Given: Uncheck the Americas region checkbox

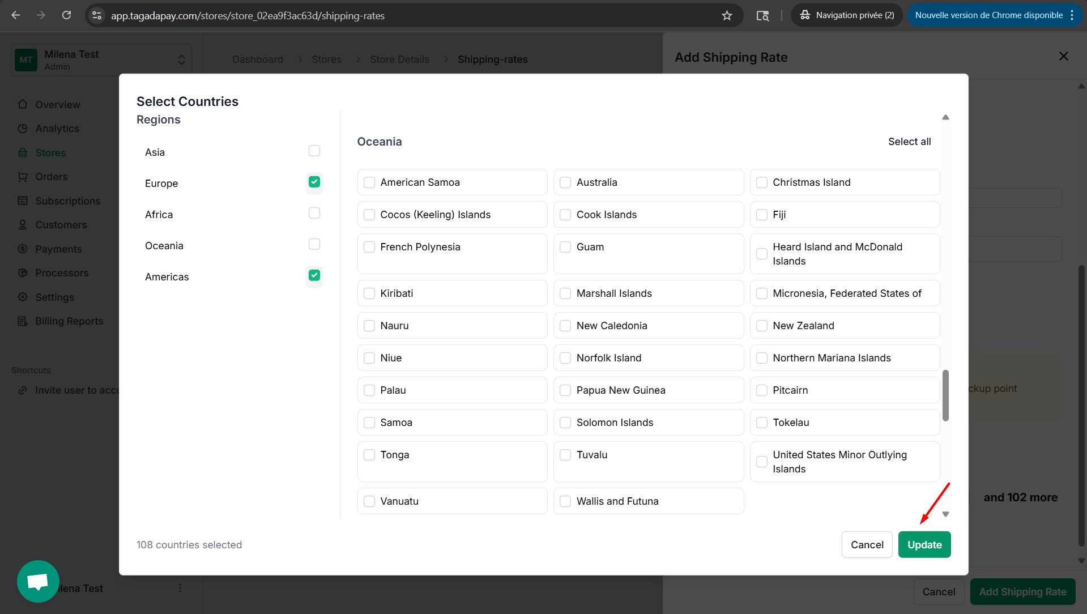Looking at the screenshot, I should pyautogui.click(x=314, y=275).
